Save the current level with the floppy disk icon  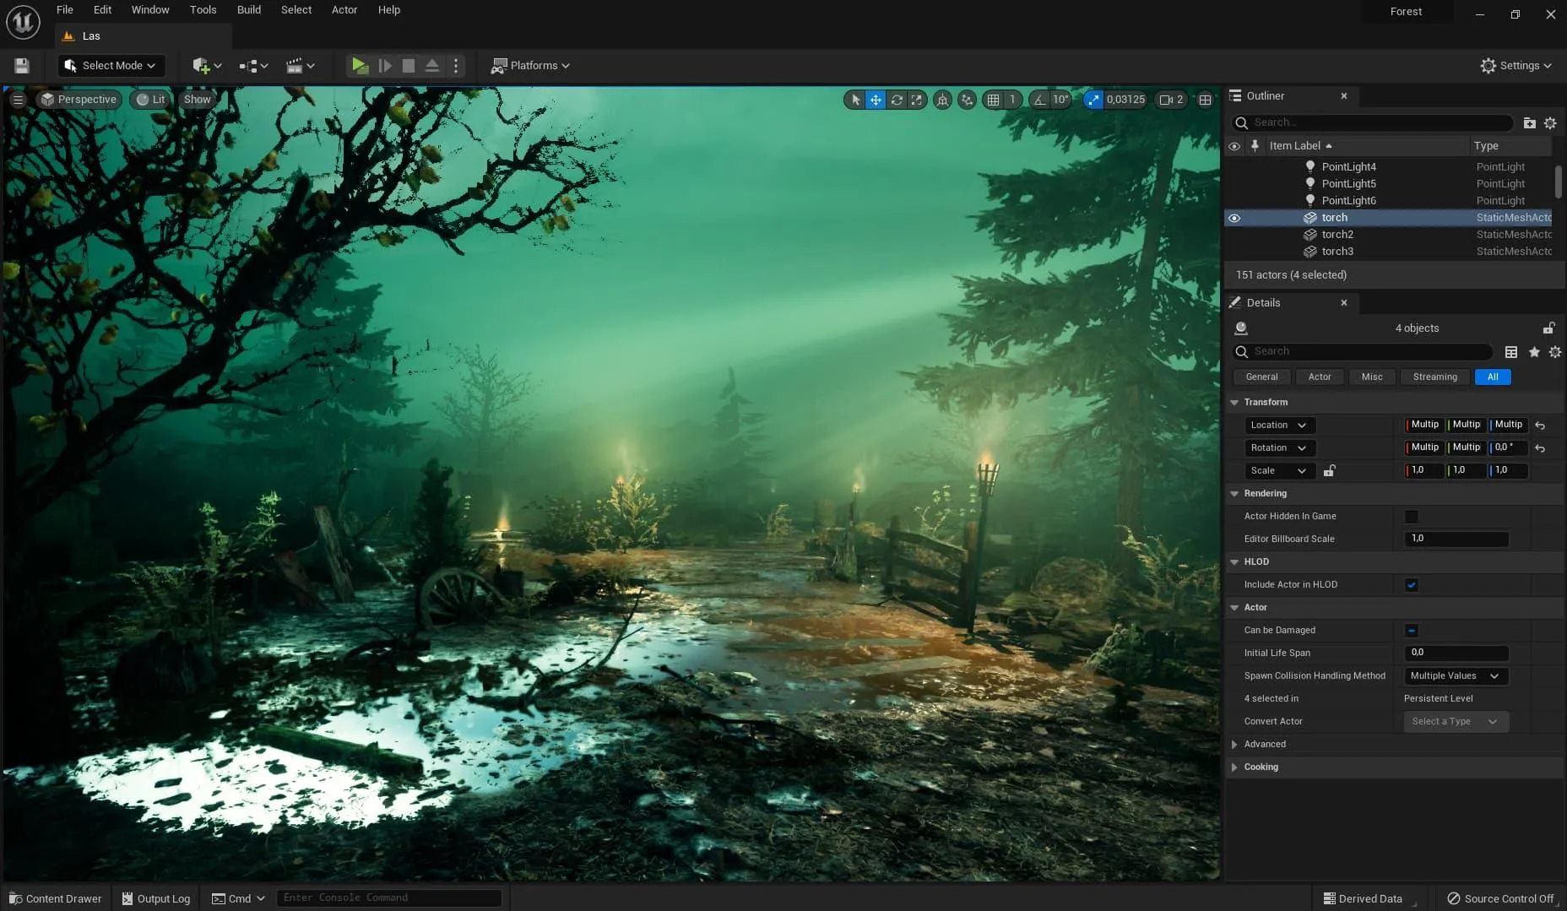click(22, 65)
